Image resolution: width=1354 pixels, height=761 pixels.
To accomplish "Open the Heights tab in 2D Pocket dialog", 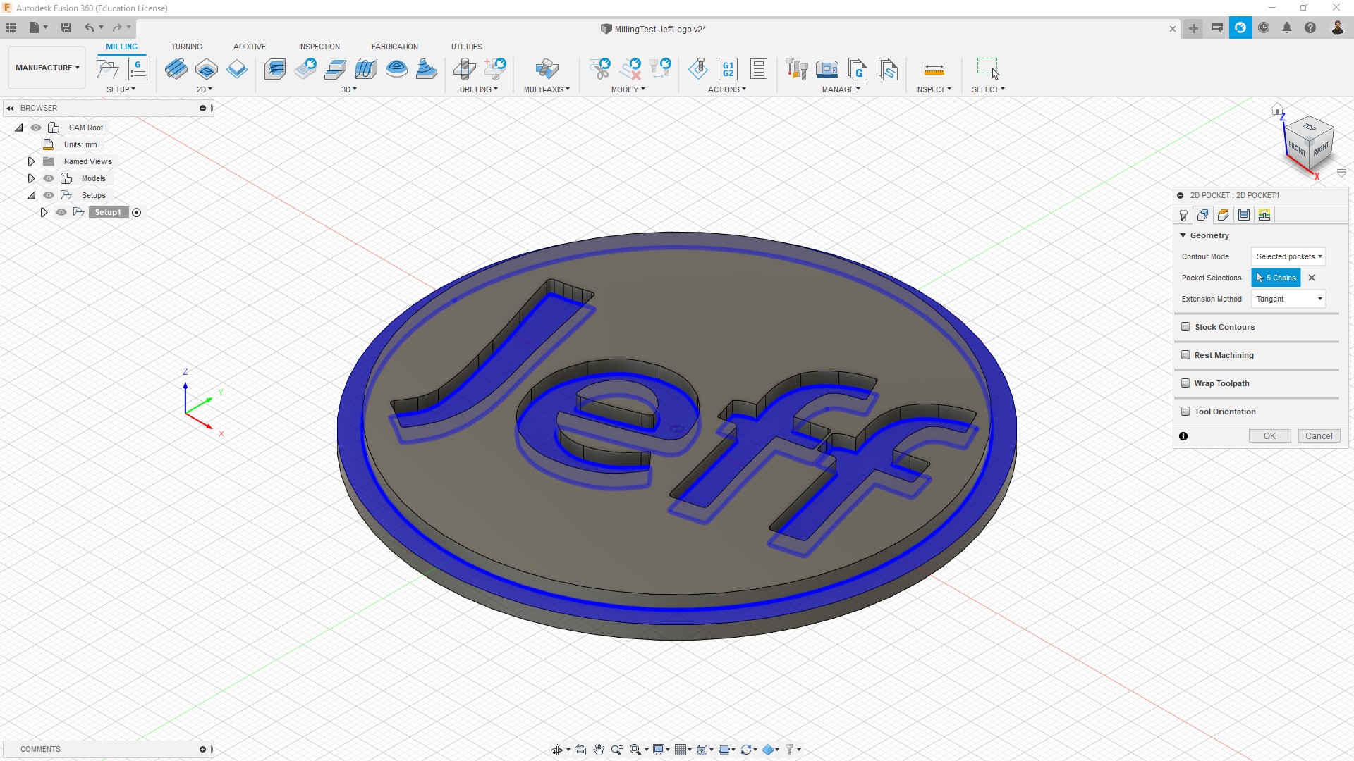I will [1224, 216].
